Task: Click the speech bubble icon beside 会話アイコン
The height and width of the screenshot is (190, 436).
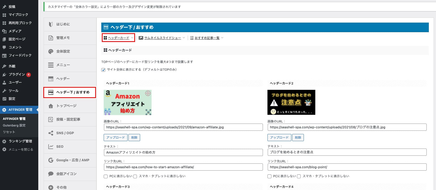Action: tap(51, 174)
